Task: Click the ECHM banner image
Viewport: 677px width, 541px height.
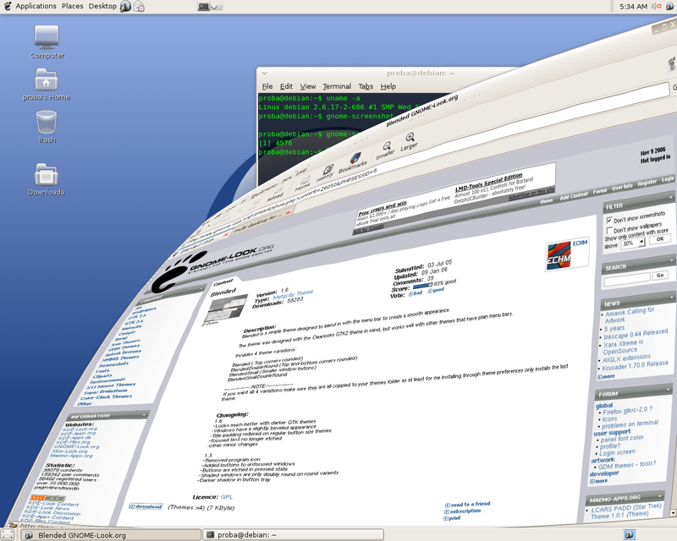Action: [567, 255]
